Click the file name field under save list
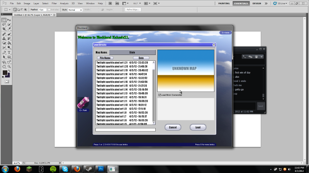Image resolution: width=309 pixels, height=173 pixels. click(125, 130)
